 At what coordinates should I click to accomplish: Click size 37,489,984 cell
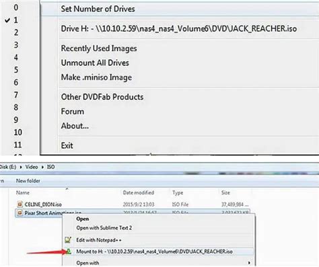click(235, 204)
